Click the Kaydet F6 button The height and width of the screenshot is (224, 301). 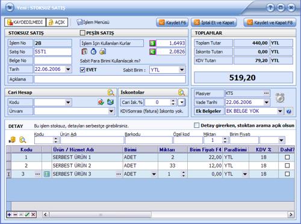(172, 22)
